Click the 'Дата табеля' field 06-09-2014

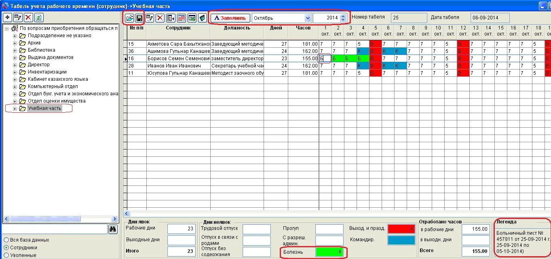click(x=490, y=18)
